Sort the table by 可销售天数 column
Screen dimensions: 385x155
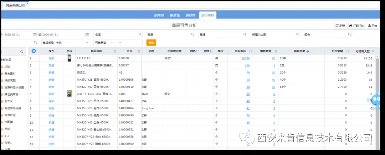click(x=373, y=51)
